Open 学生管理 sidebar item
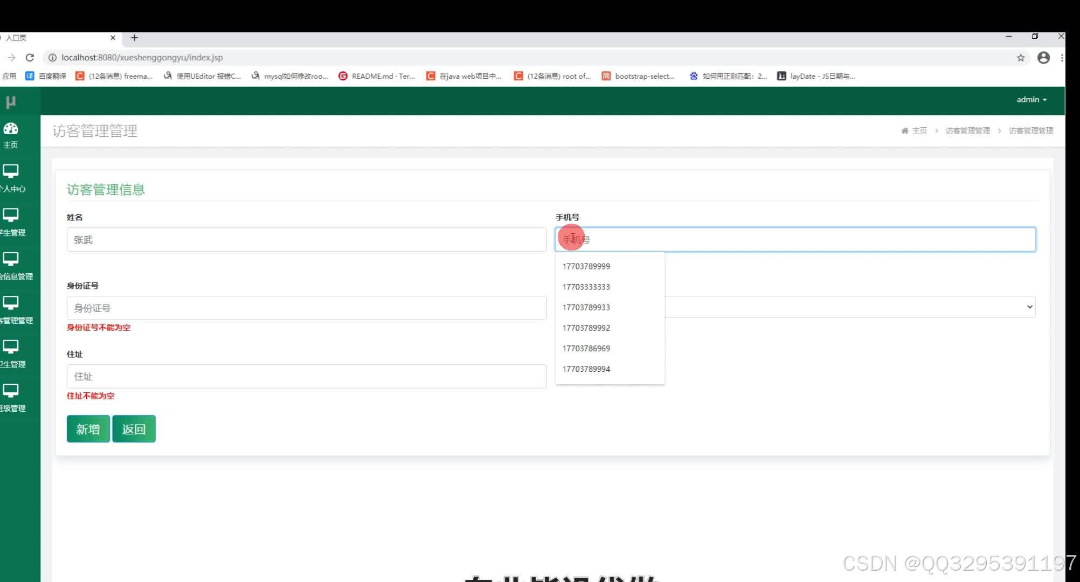Viewport: 1080px width, 582px height. click(13, 223)
